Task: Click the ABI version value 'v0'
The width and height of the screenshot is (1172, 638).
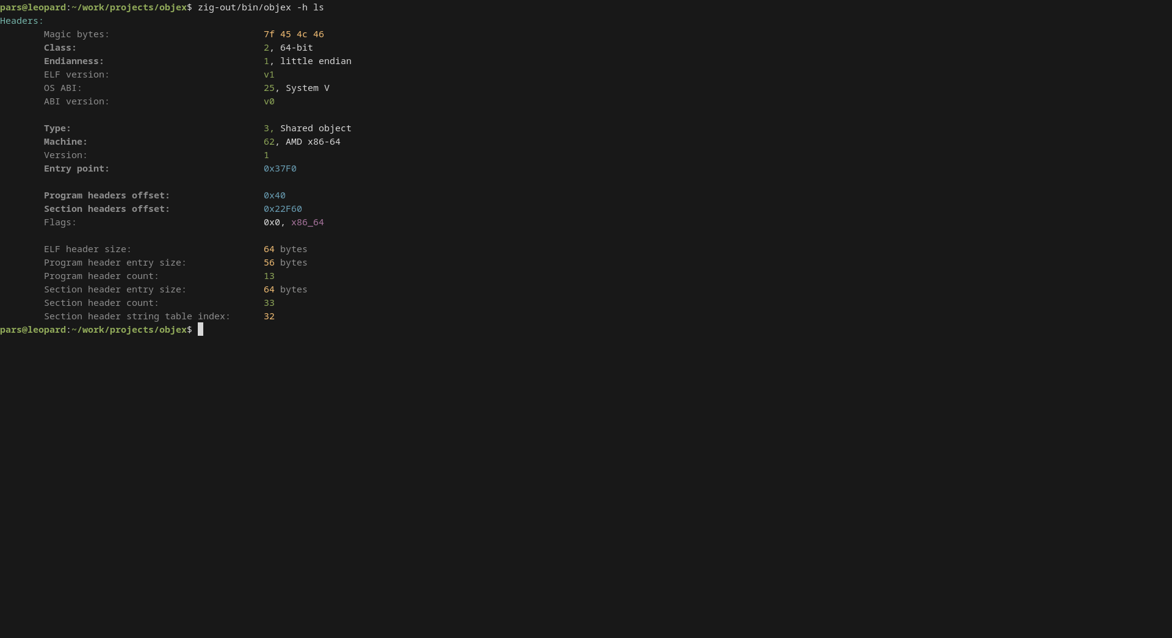Action: [x=269, y=101]
